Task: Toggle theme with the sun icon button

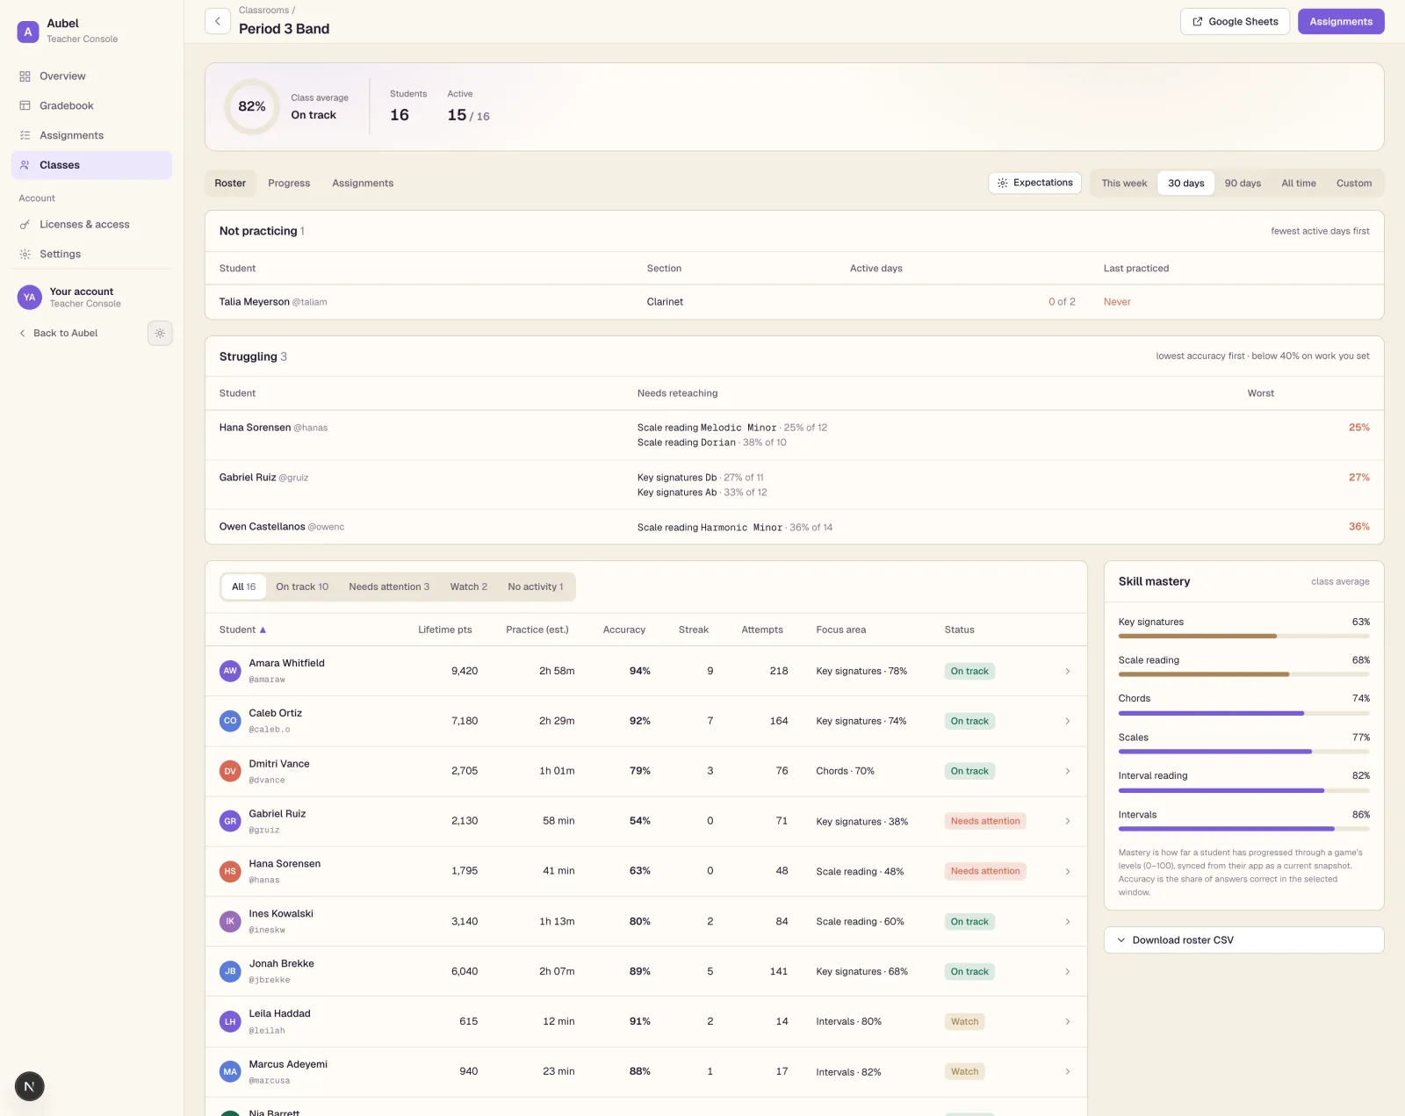Action: point(160,333)
